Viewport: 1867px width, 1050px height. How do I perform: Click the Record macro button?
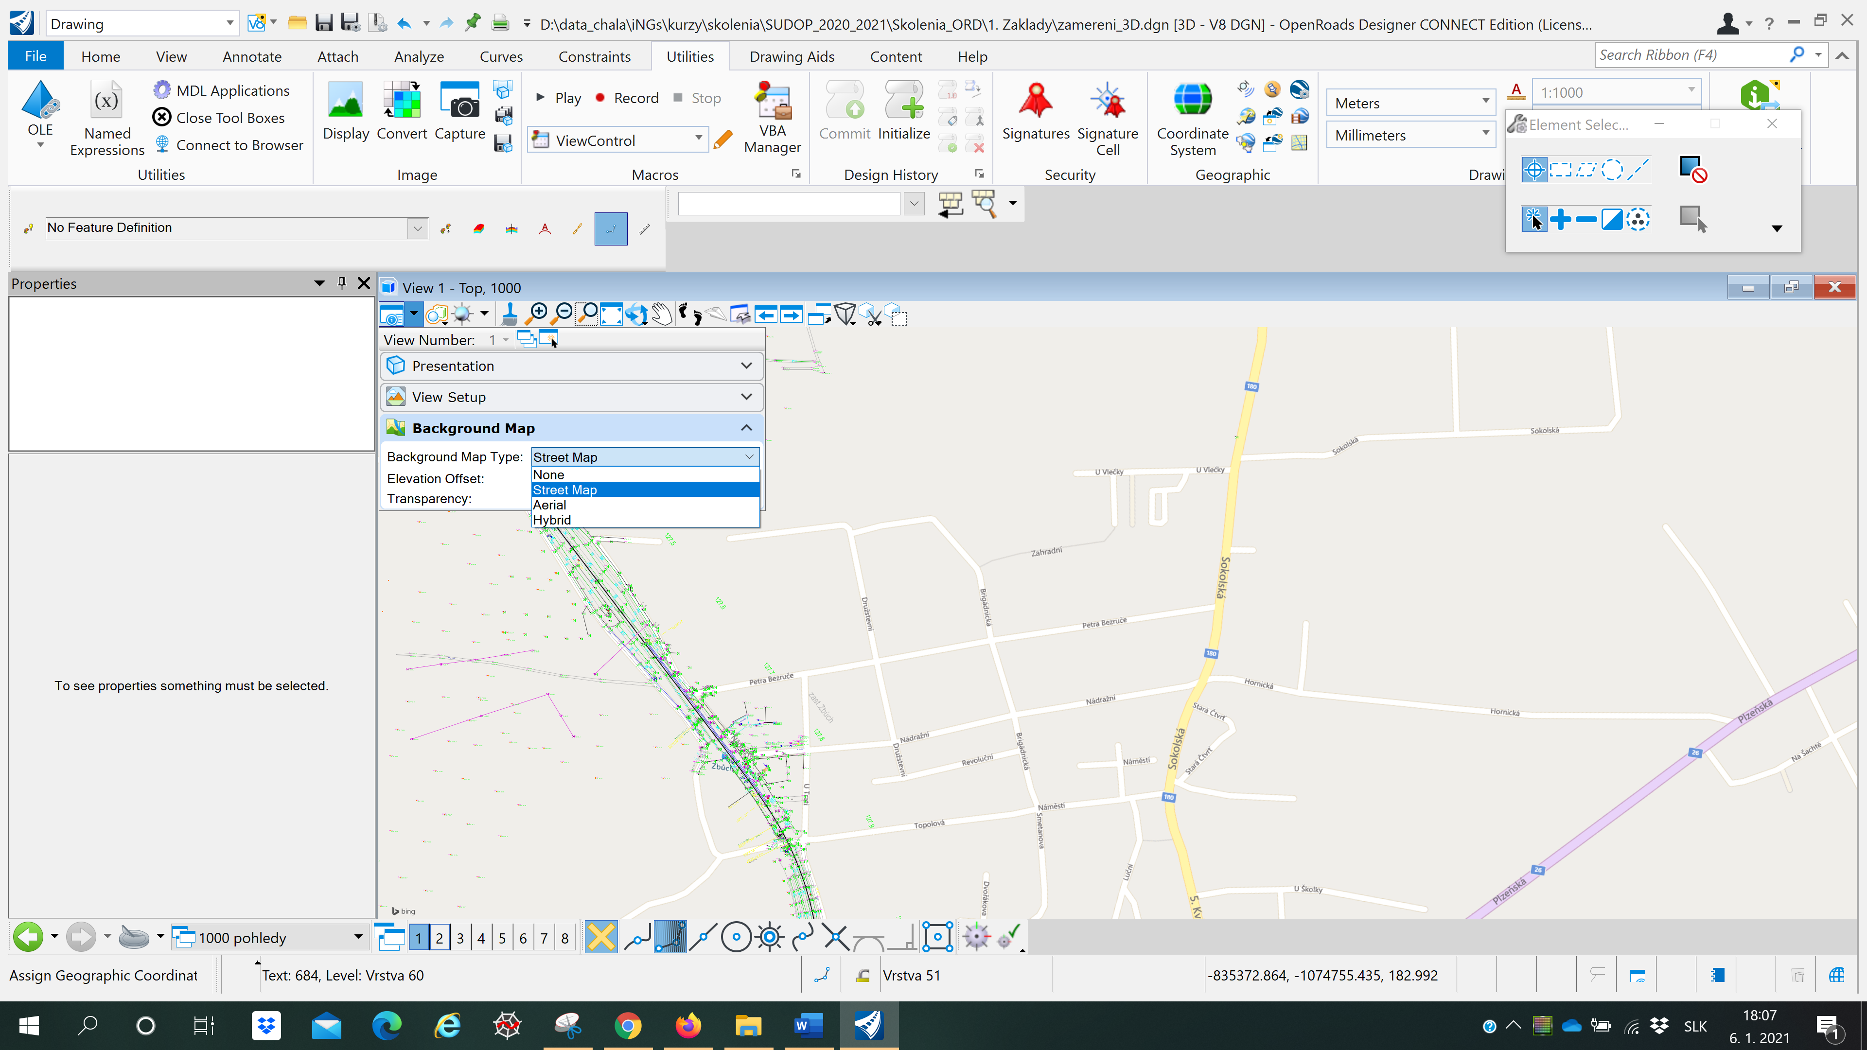[627, 98]
